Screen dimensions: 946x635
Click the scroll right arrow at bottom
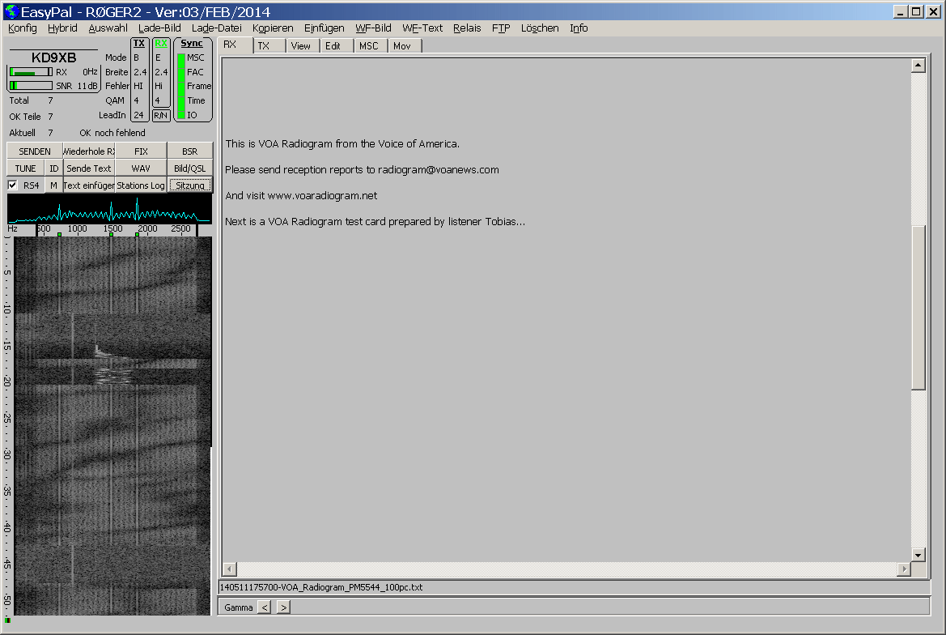(x=904, y=569)
